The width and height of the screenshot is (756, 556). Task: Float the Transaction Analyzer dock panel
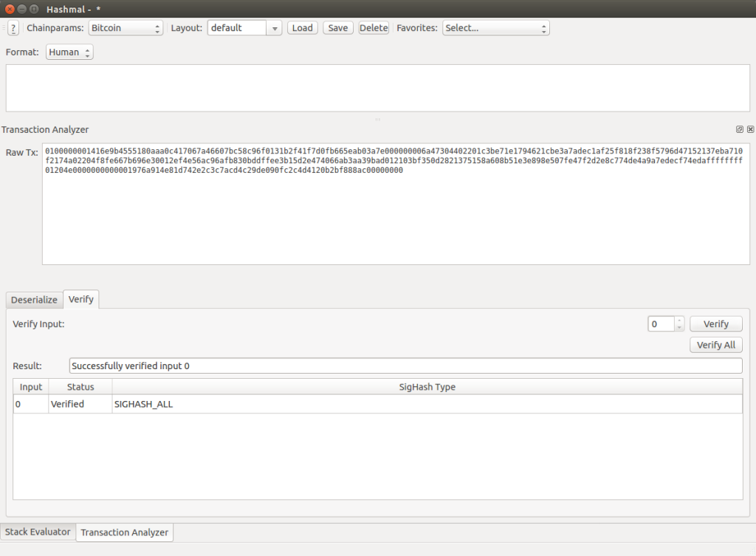click(x=740, y=129)
